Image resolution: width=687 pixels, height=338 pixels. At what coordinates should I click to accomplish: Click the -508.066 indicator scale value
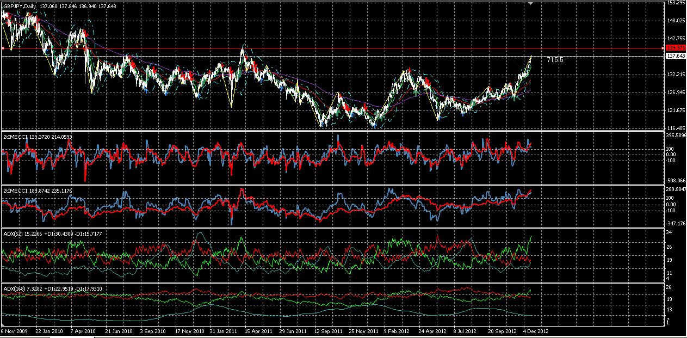coord(676,181)
